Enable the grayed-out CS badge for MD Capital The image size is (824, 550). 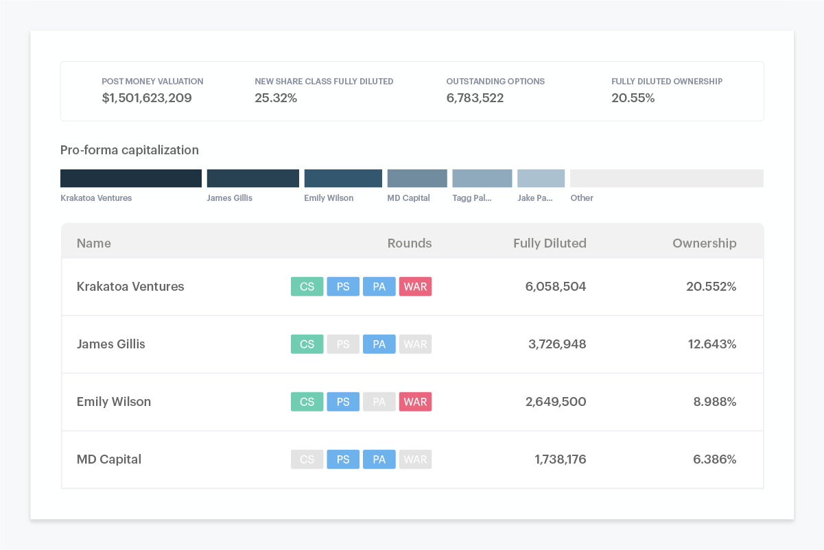[x=307, y=459]
